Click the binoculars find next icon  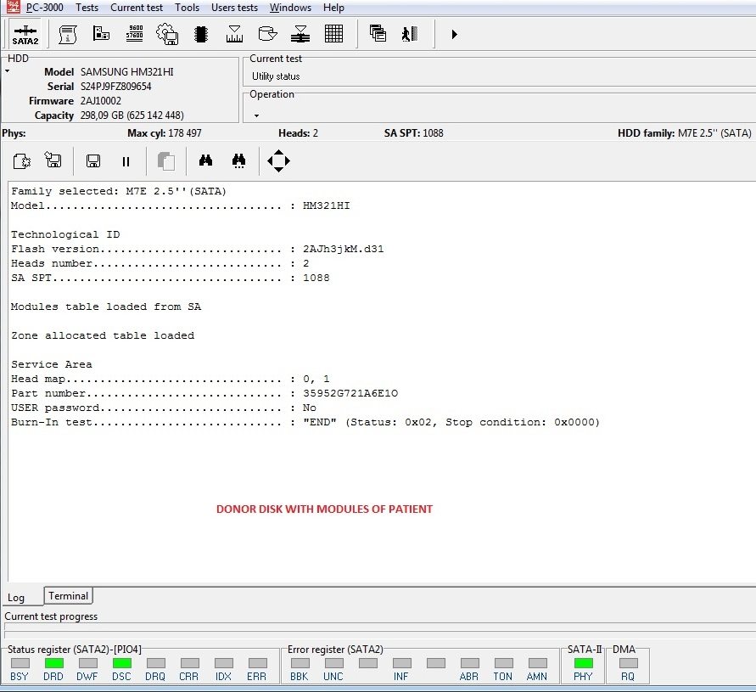pos(238,160)
